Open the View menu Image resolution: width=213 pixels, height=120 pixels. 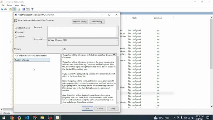click(x=17, y=5)
